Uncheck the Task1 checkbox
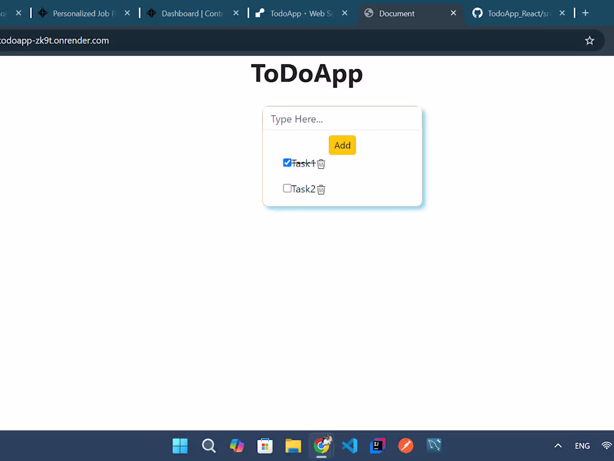The width and height of the screenshot is (614, 461). pos(287,162)
